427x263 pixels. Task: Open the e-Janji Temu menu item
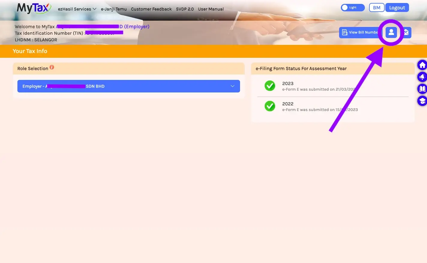[114, 9]
